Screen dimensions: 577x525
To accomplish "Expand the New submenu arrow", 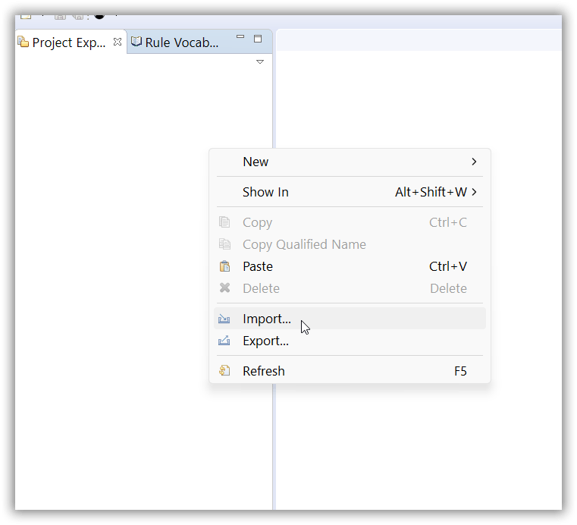I will click(474, 162).
